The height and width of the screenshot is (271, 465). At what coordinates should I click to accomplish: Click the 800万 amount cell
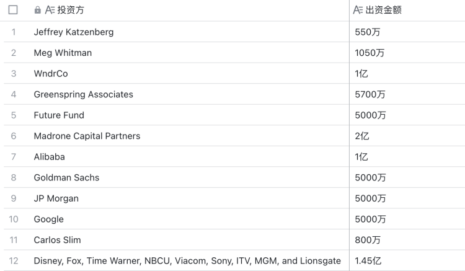point(367,239)
